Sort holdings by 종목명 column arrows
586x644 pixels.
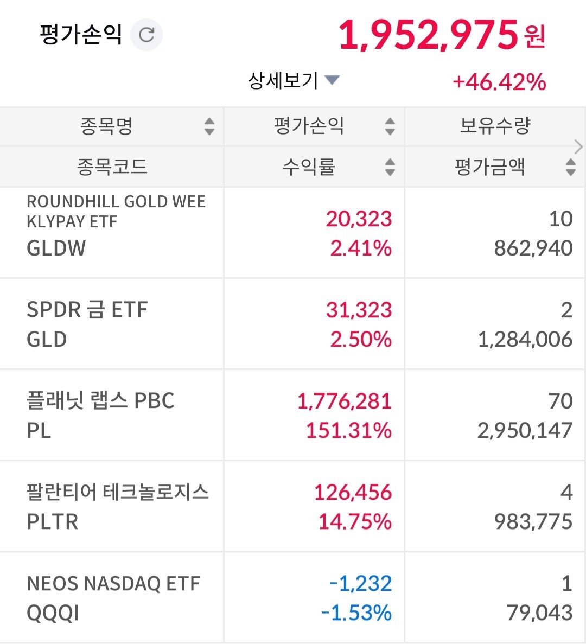pos(209,126)
